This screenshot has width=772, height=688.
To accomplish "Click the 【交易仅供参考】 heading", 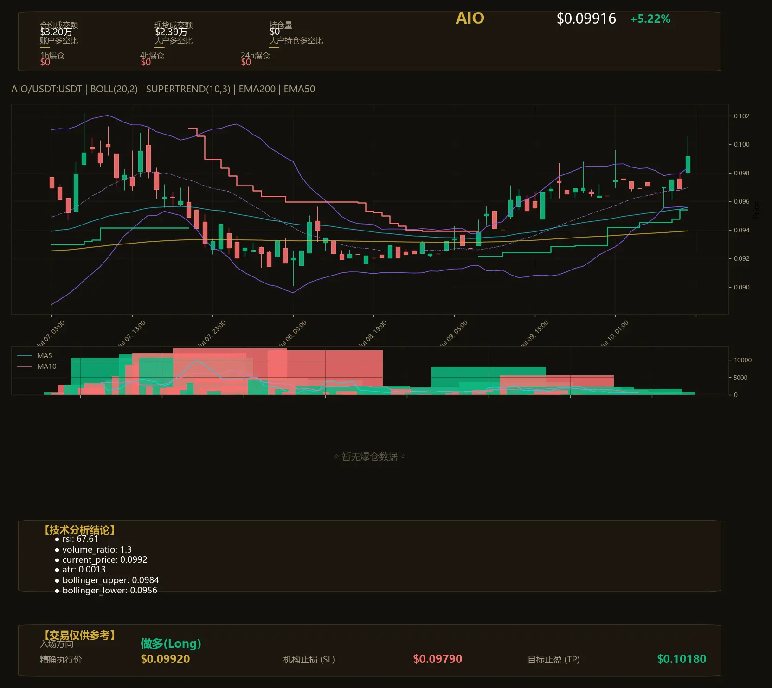I will 79,635.
